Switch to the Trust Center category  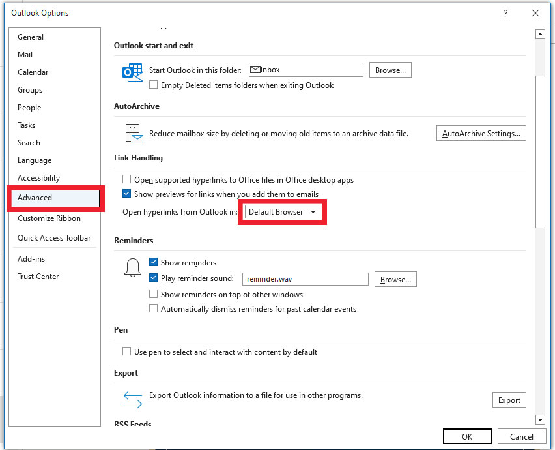[38, 277]
